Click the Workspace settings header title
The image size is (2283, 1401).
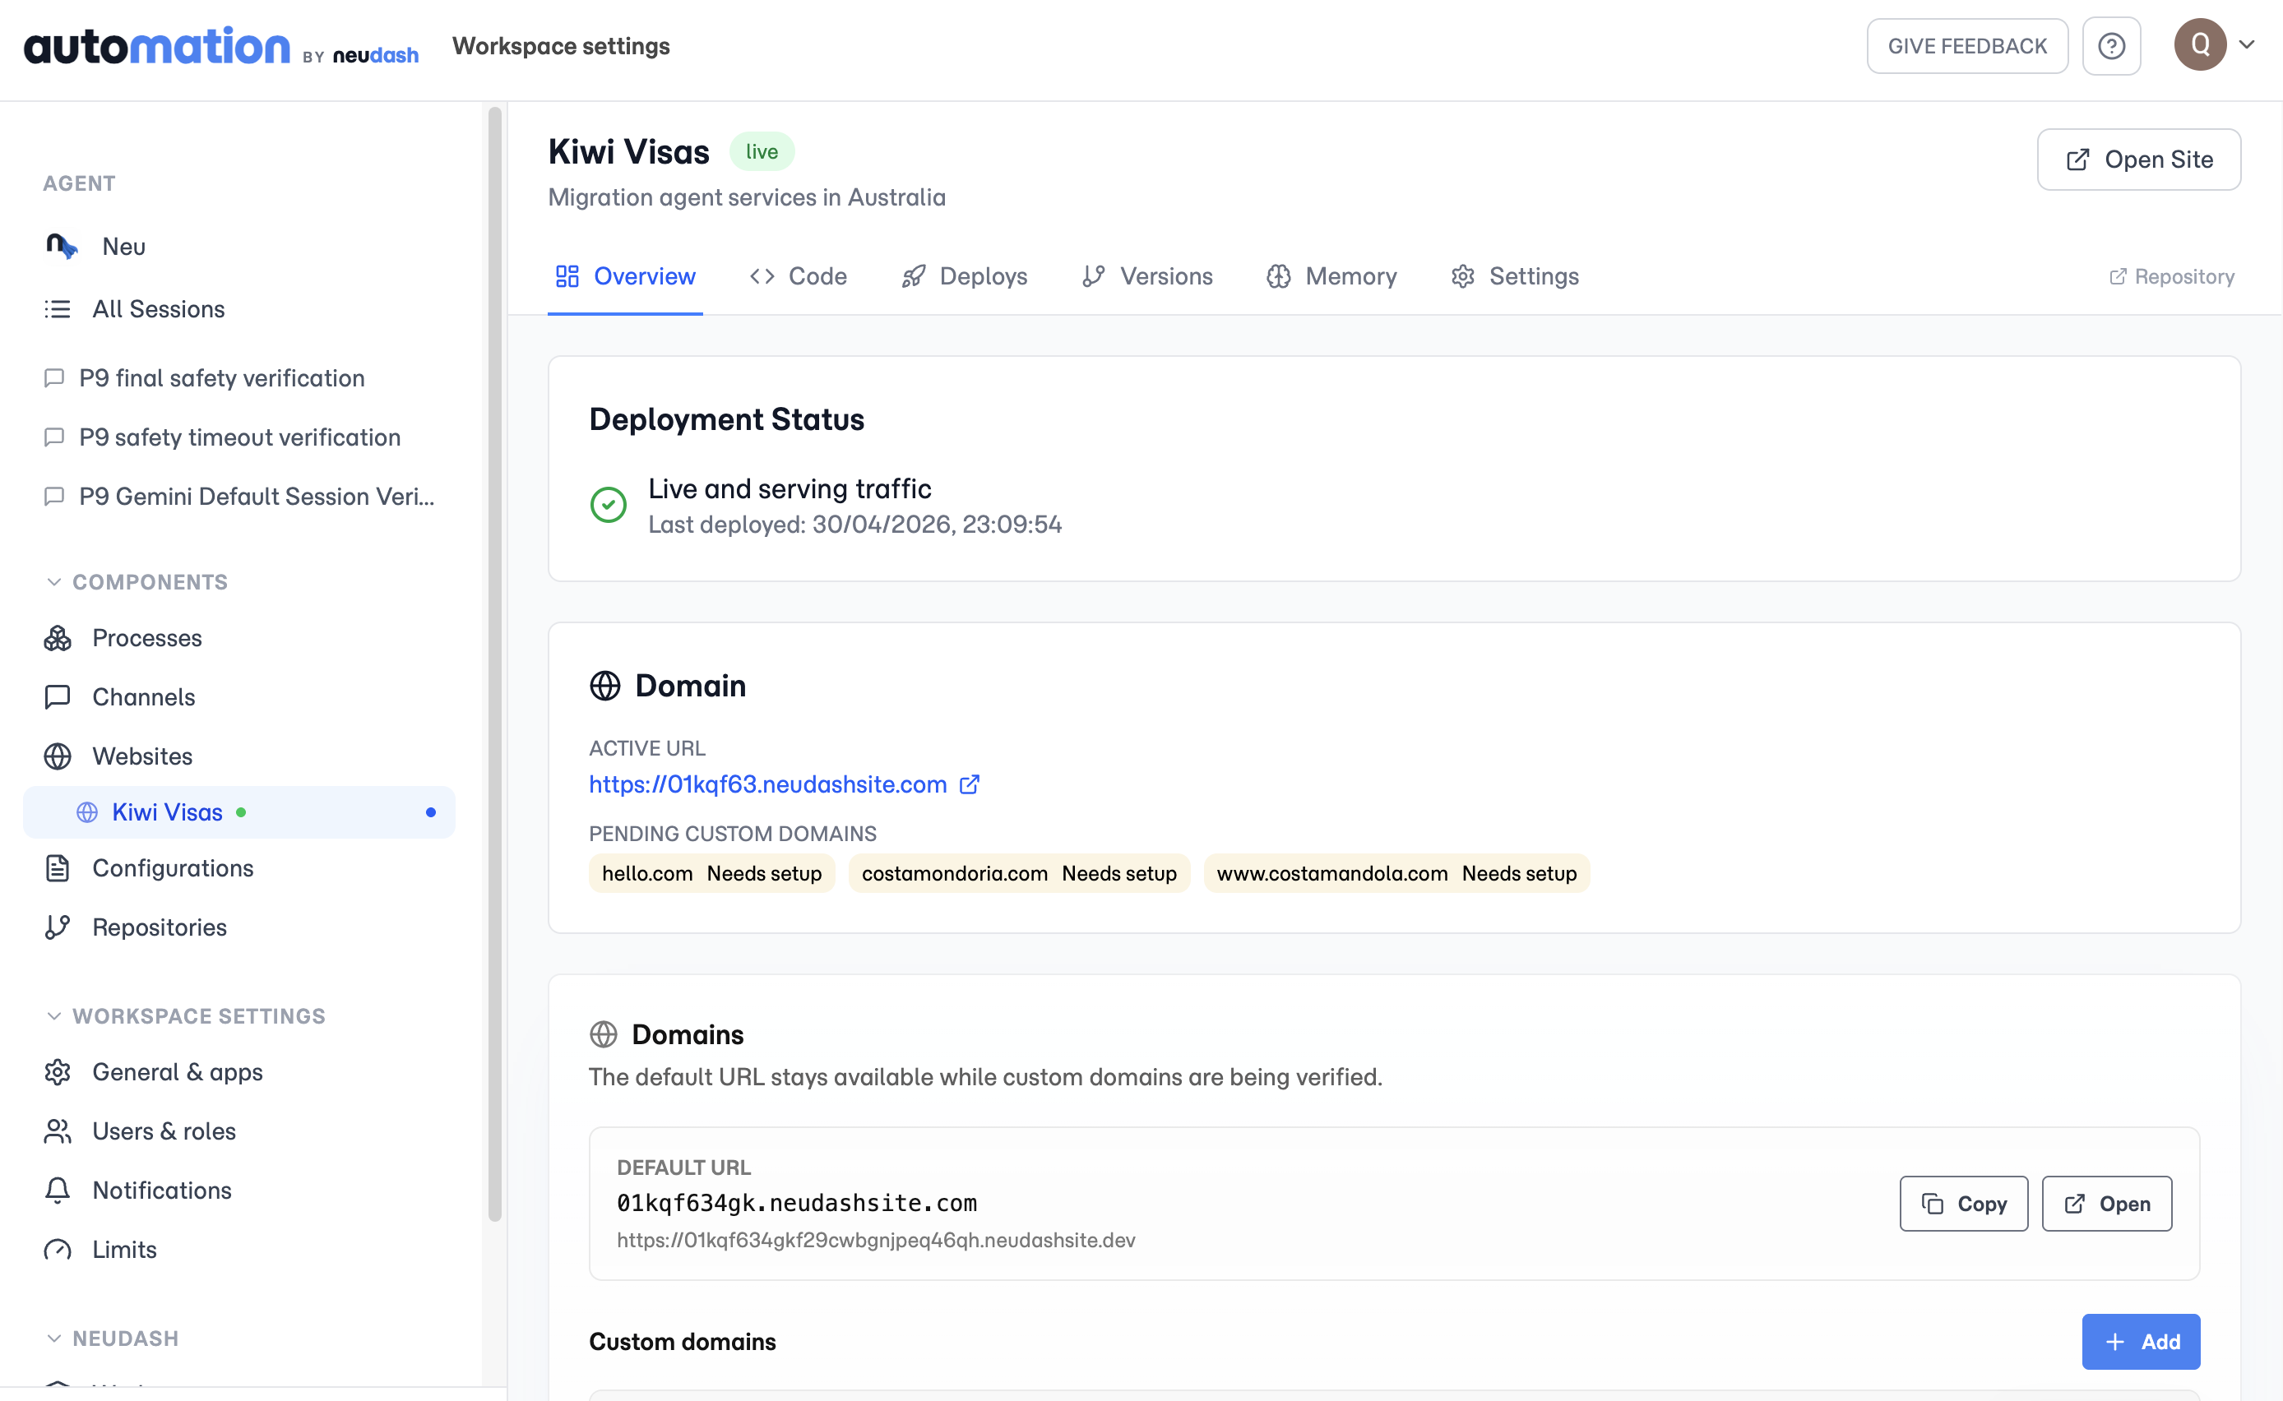point(561,46)
